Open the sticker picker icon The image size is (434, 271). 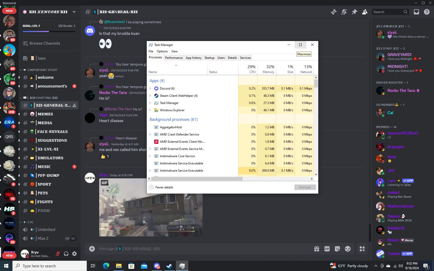[337, 249]
